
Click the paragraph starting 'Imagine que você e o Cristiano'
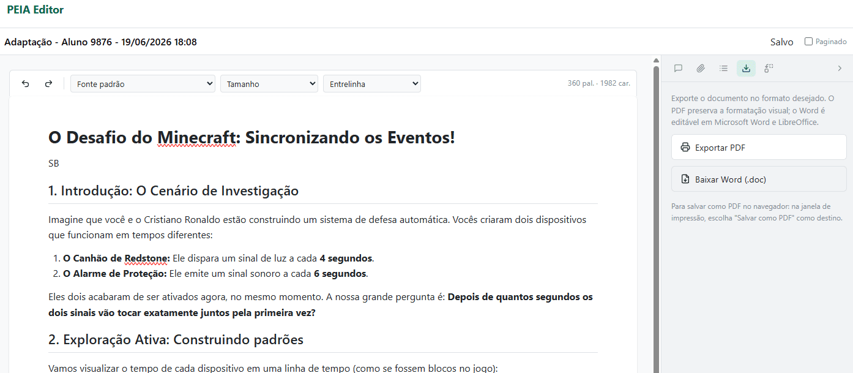(x=318, y=227)
